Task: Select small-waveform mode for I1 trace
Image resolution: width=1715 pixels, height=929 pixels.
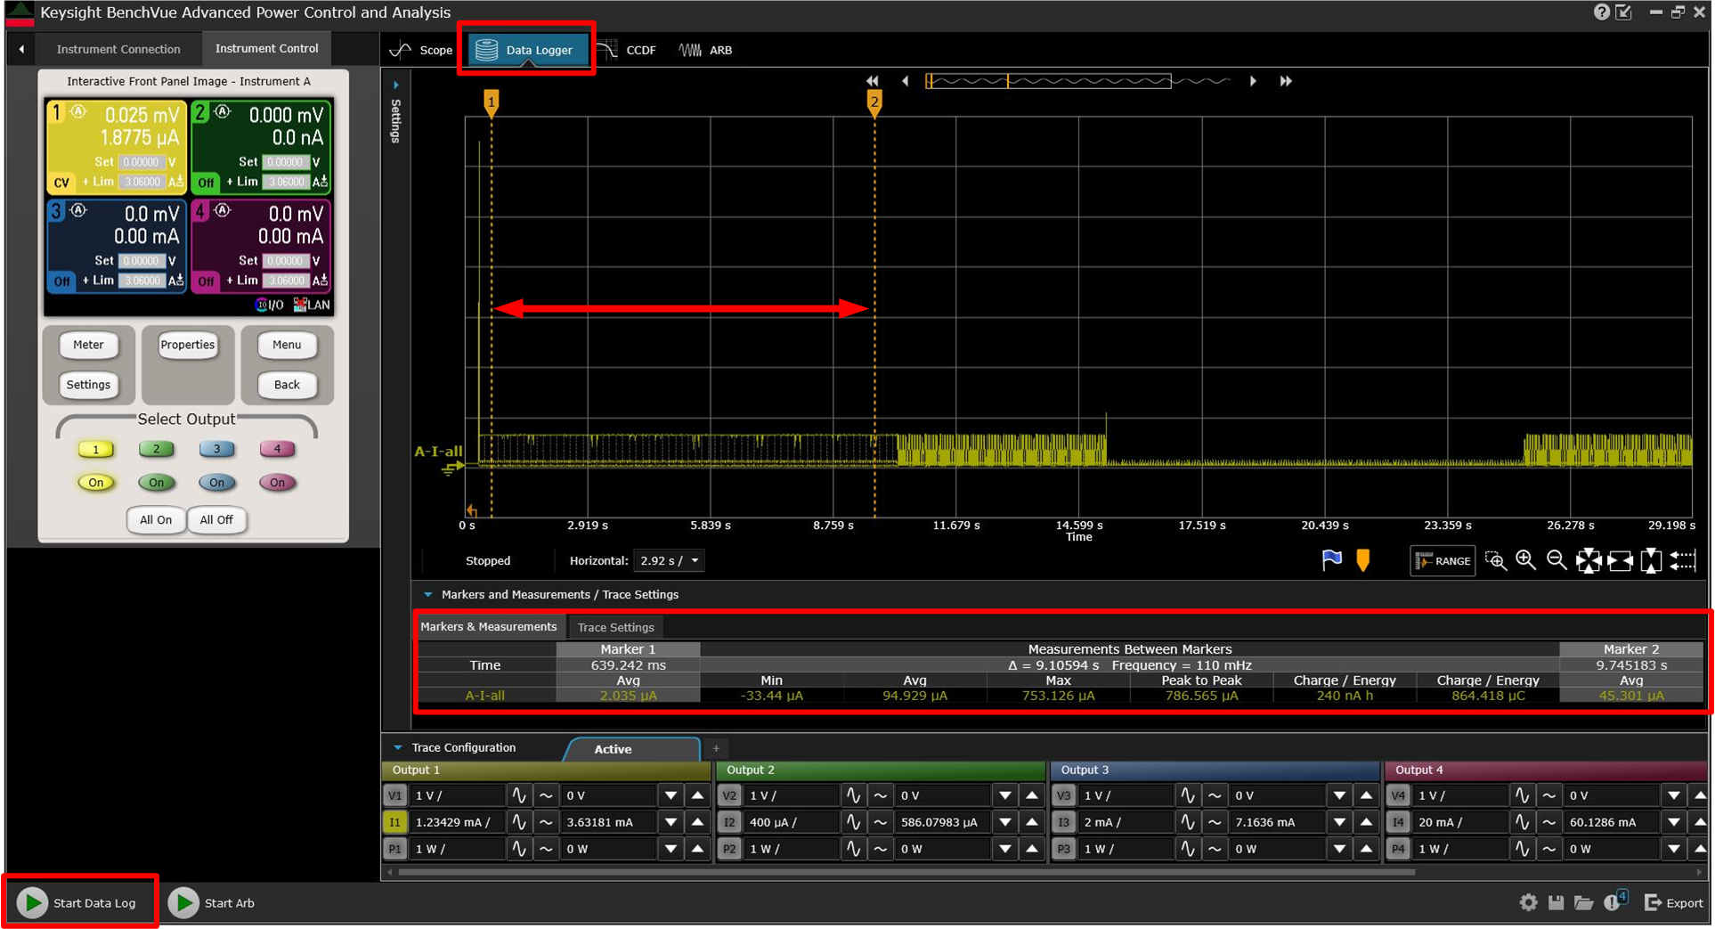Action: tap(546, 822)
